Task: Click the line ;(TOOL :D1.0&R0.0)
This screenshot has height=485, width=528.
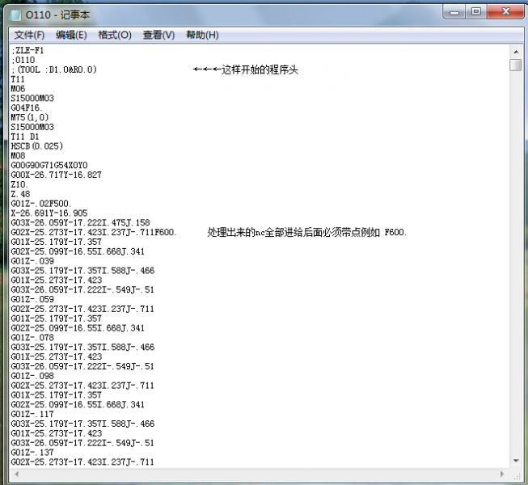Action: coord(54,70)
